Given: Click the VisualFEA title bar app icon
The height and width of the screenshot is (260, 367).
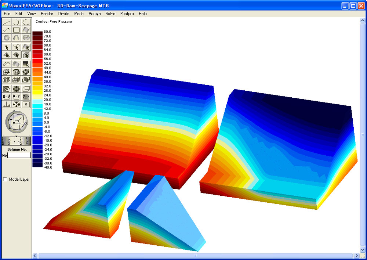Looking at the screenshot, I should tap(5, 6).
